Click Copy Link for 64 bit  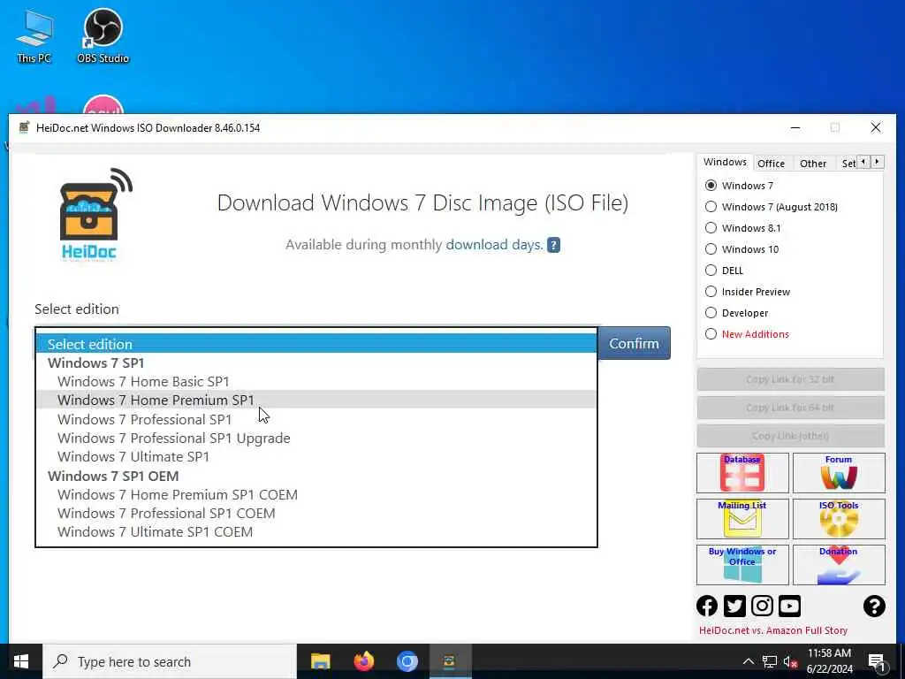click(x=790, y=408)
